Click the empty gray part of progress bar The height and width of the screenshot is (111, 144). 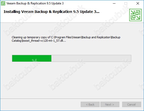click(91, 58)
